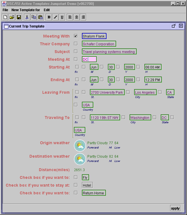Open the Edit menu

47,10
